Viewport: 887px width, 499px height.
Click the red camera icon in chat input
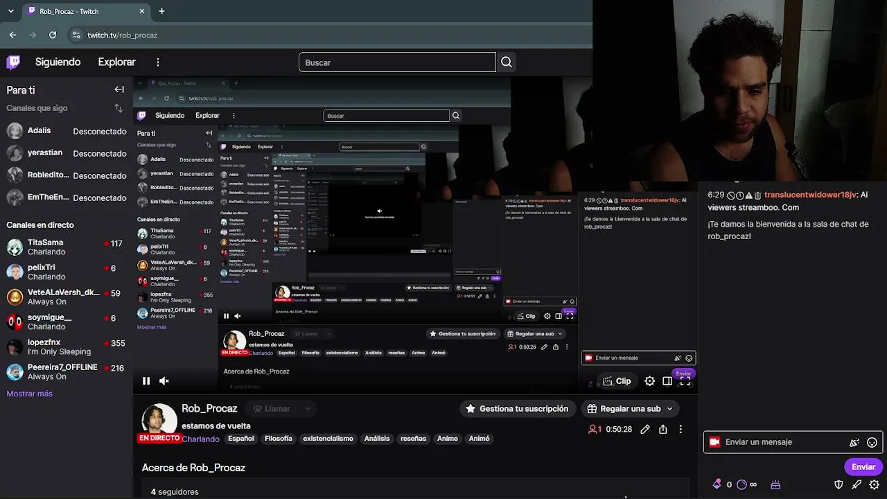(x=714, y=442)
